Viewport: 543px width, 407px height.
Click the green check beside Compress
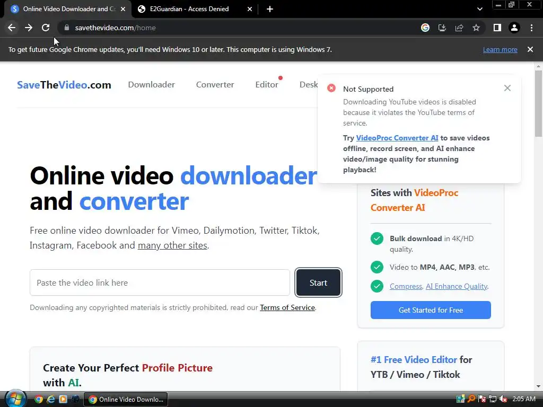(377, 286)
